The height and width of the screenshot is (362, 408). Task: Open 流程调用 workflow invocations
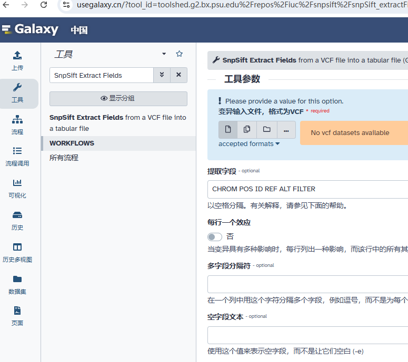(x=17, y=157)
